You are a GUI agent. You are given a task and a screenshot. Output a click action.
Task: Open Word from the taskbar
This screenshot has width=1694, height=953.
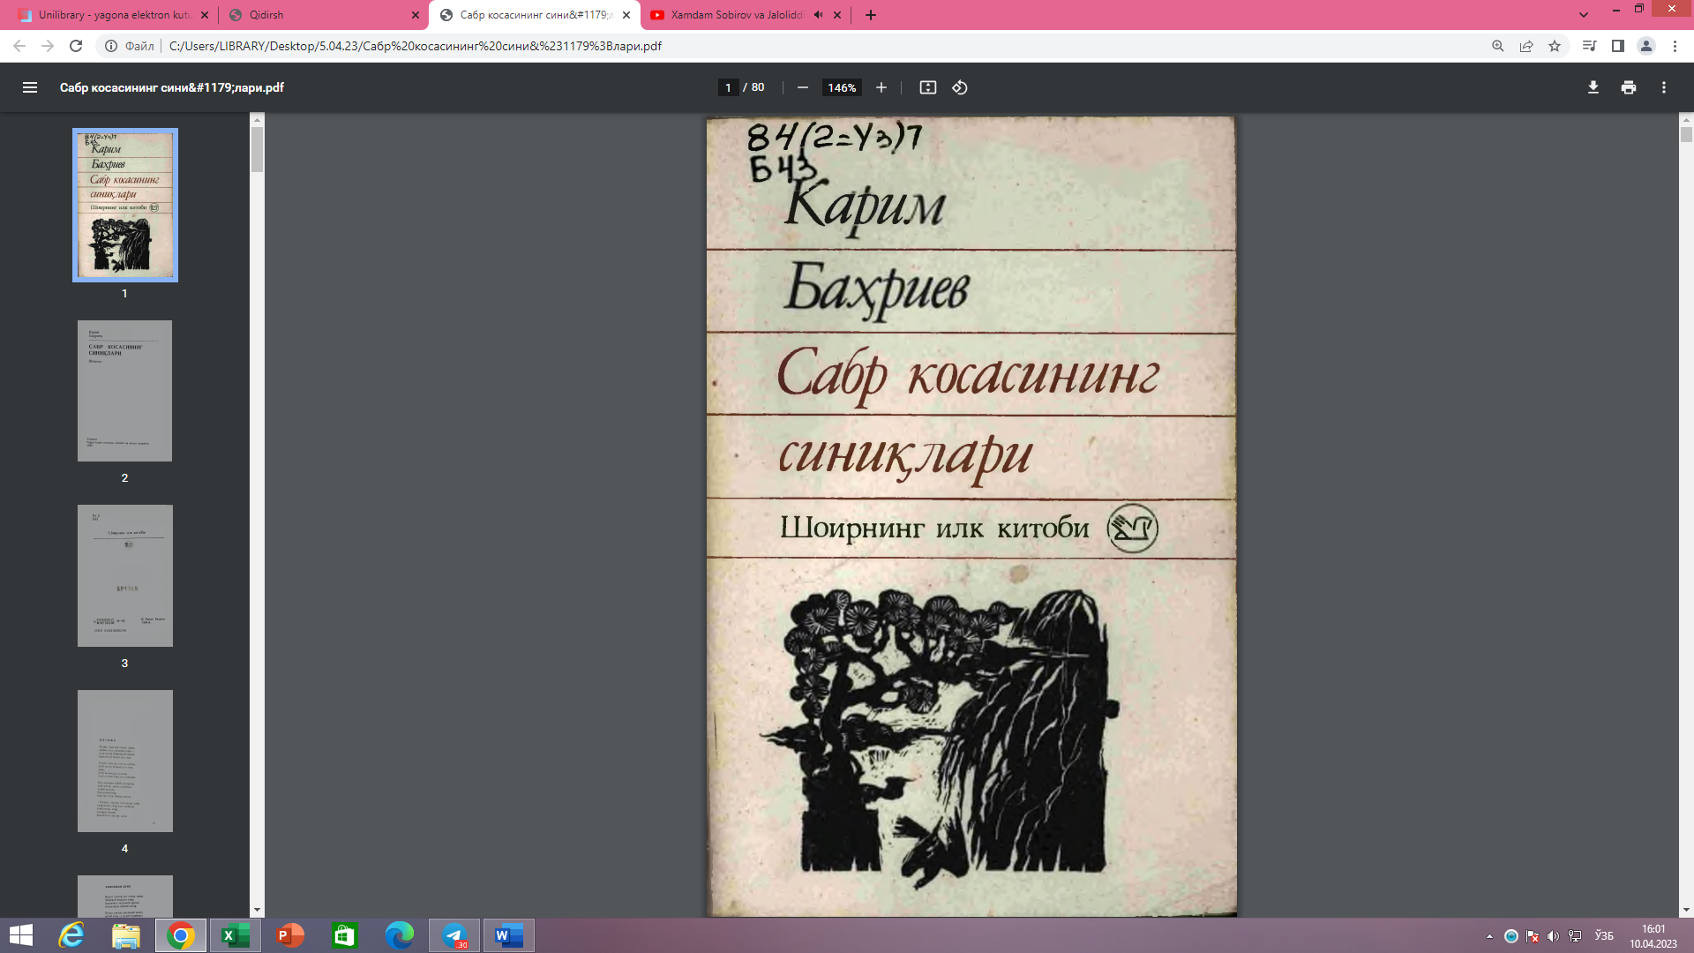point(509,935)
